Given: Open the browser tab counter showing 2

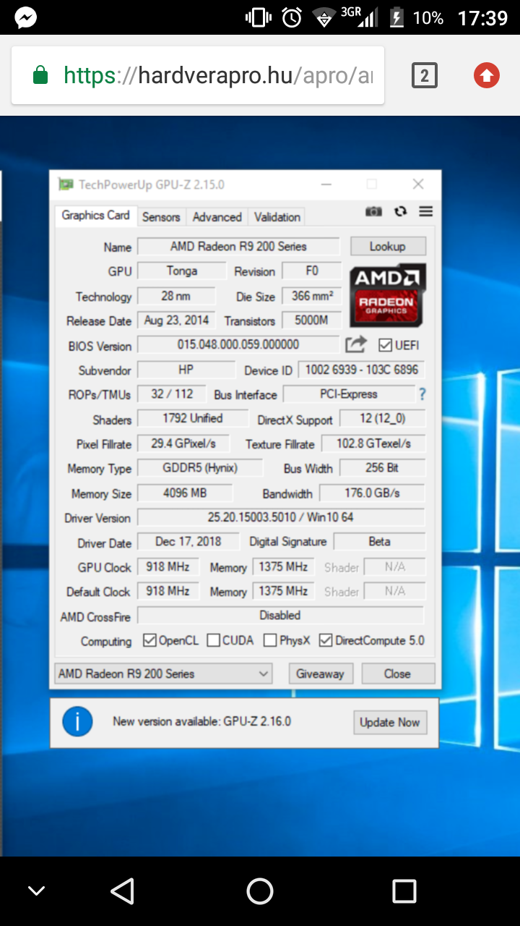Looking at the screenshot, I should pos(425,75).
